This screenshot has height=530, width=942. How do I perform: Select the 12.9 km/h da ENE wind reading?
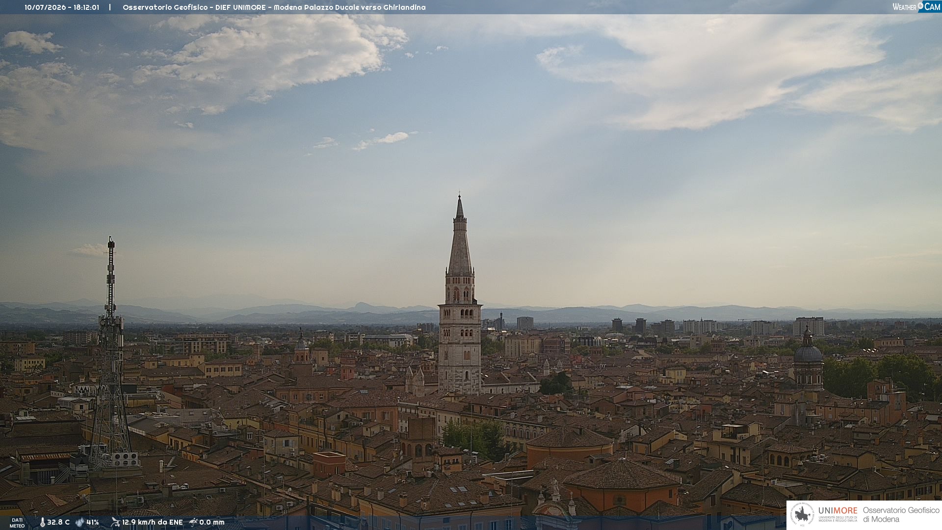coord(152,522)
